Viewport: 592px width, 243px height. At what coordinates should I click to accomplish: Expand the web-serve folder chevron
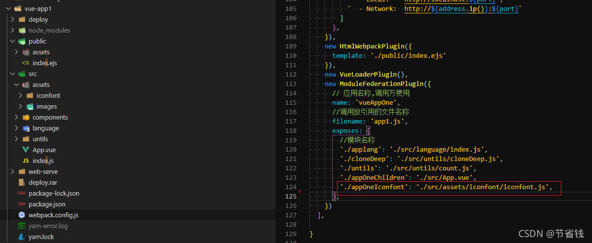(x=12, y=172)
